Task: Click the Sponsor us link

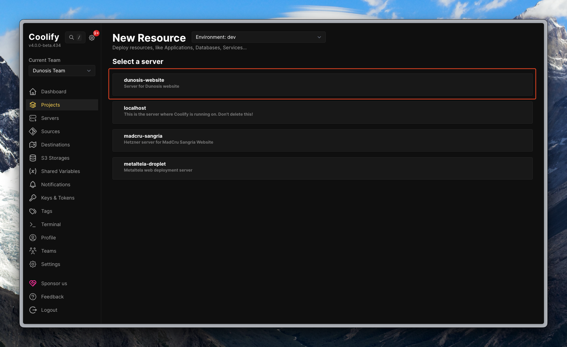Action: pyautogui.click(x=54, y=283)
